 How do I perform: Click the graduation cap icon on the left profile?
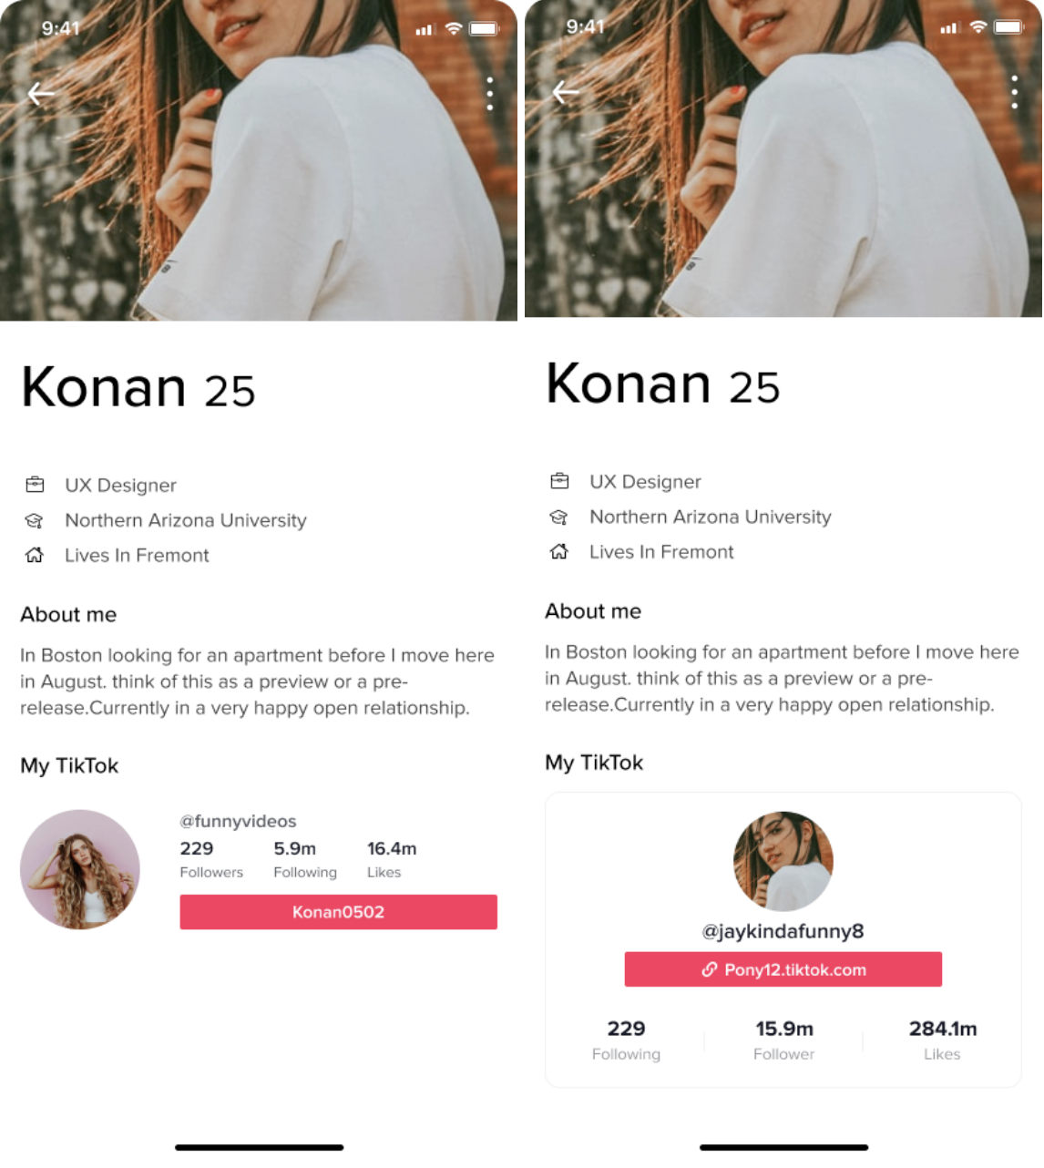(35, 520)
